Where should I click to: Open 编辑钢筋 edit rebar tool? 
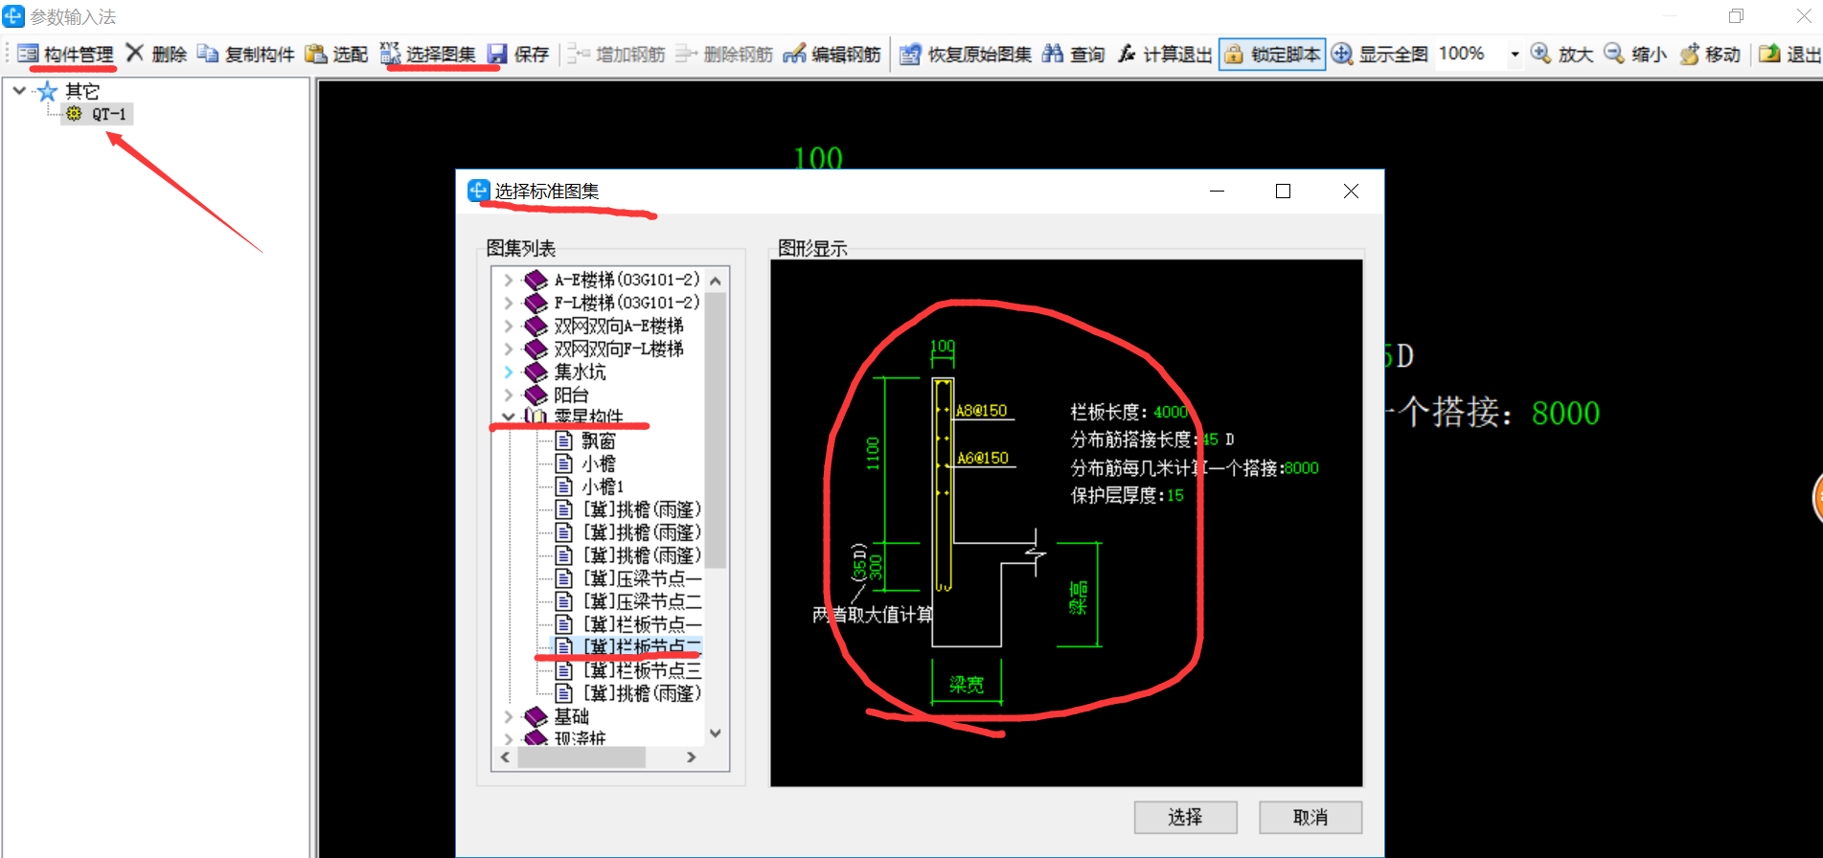click(x=832, y=54)
